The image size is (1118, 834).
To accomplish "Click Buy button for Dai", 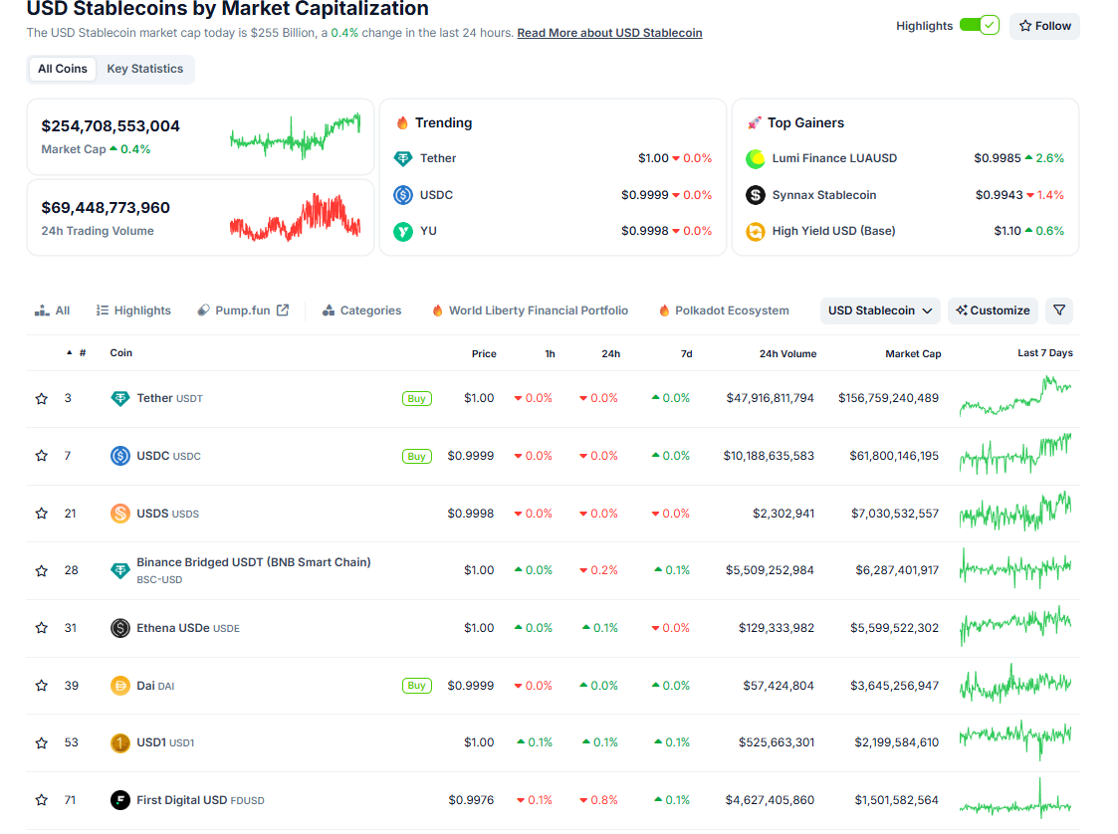I will (x=416, y=686).
